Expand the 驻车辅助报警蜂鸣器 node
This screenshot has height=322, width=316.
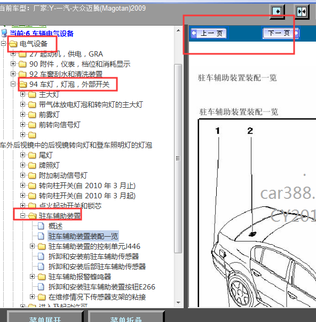point(32,276)
